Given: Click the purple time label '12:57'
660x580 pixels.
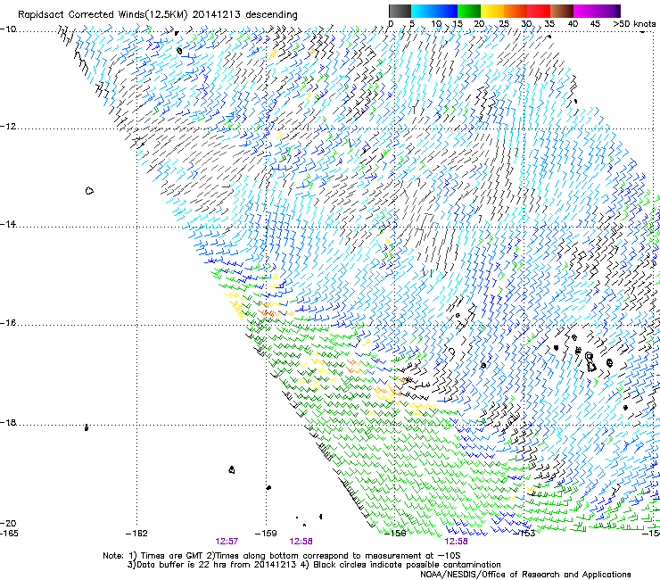Looking at the screenshot, I should [x=227, y=542].
